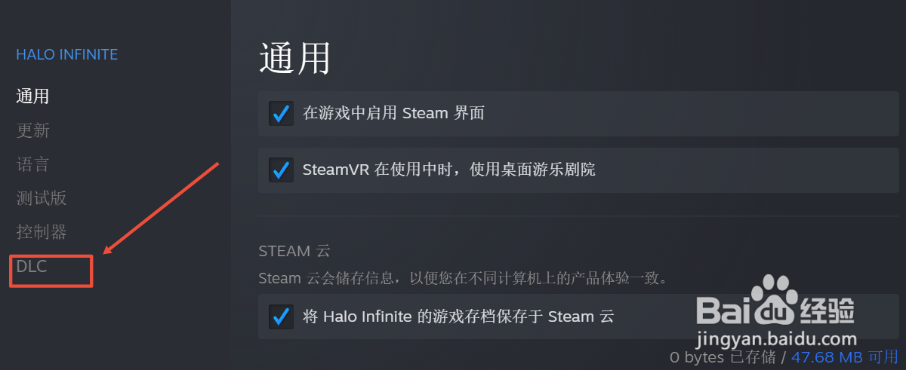This screenshot has height=370, width=906.
Task: Uncheck the SteamVR 桌面游乐剧院 checkbox
Action: (x=281, y=170)
